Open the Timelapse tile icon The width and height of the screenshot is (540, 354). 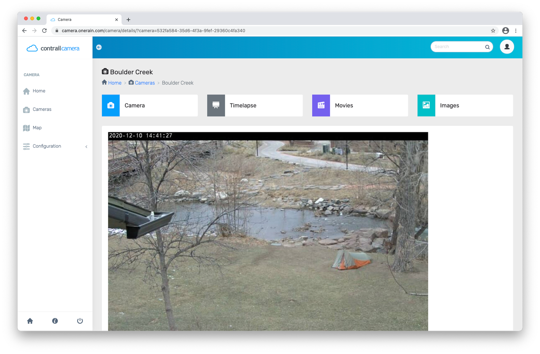click(x=216, y=106)
